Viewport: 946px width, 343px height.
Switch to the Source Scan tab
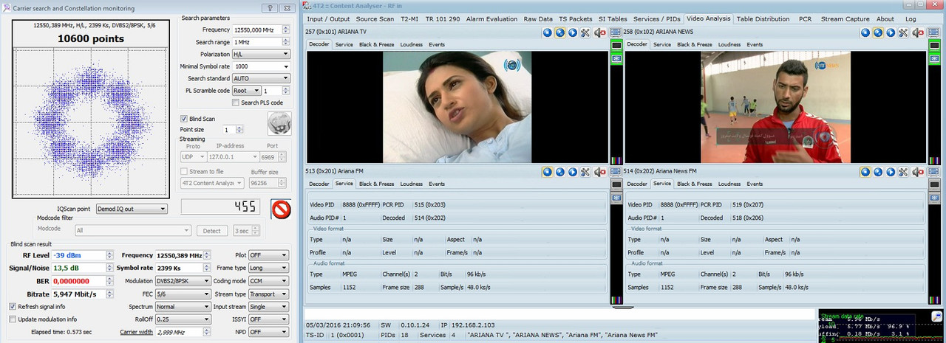(x=375, y=18)
